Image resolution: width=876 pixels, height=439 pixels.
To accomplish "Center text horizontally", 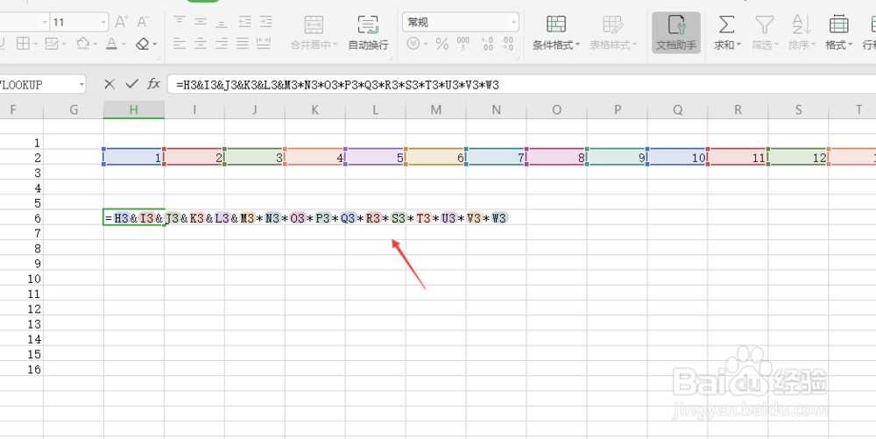I will click(x=201, y=43).
